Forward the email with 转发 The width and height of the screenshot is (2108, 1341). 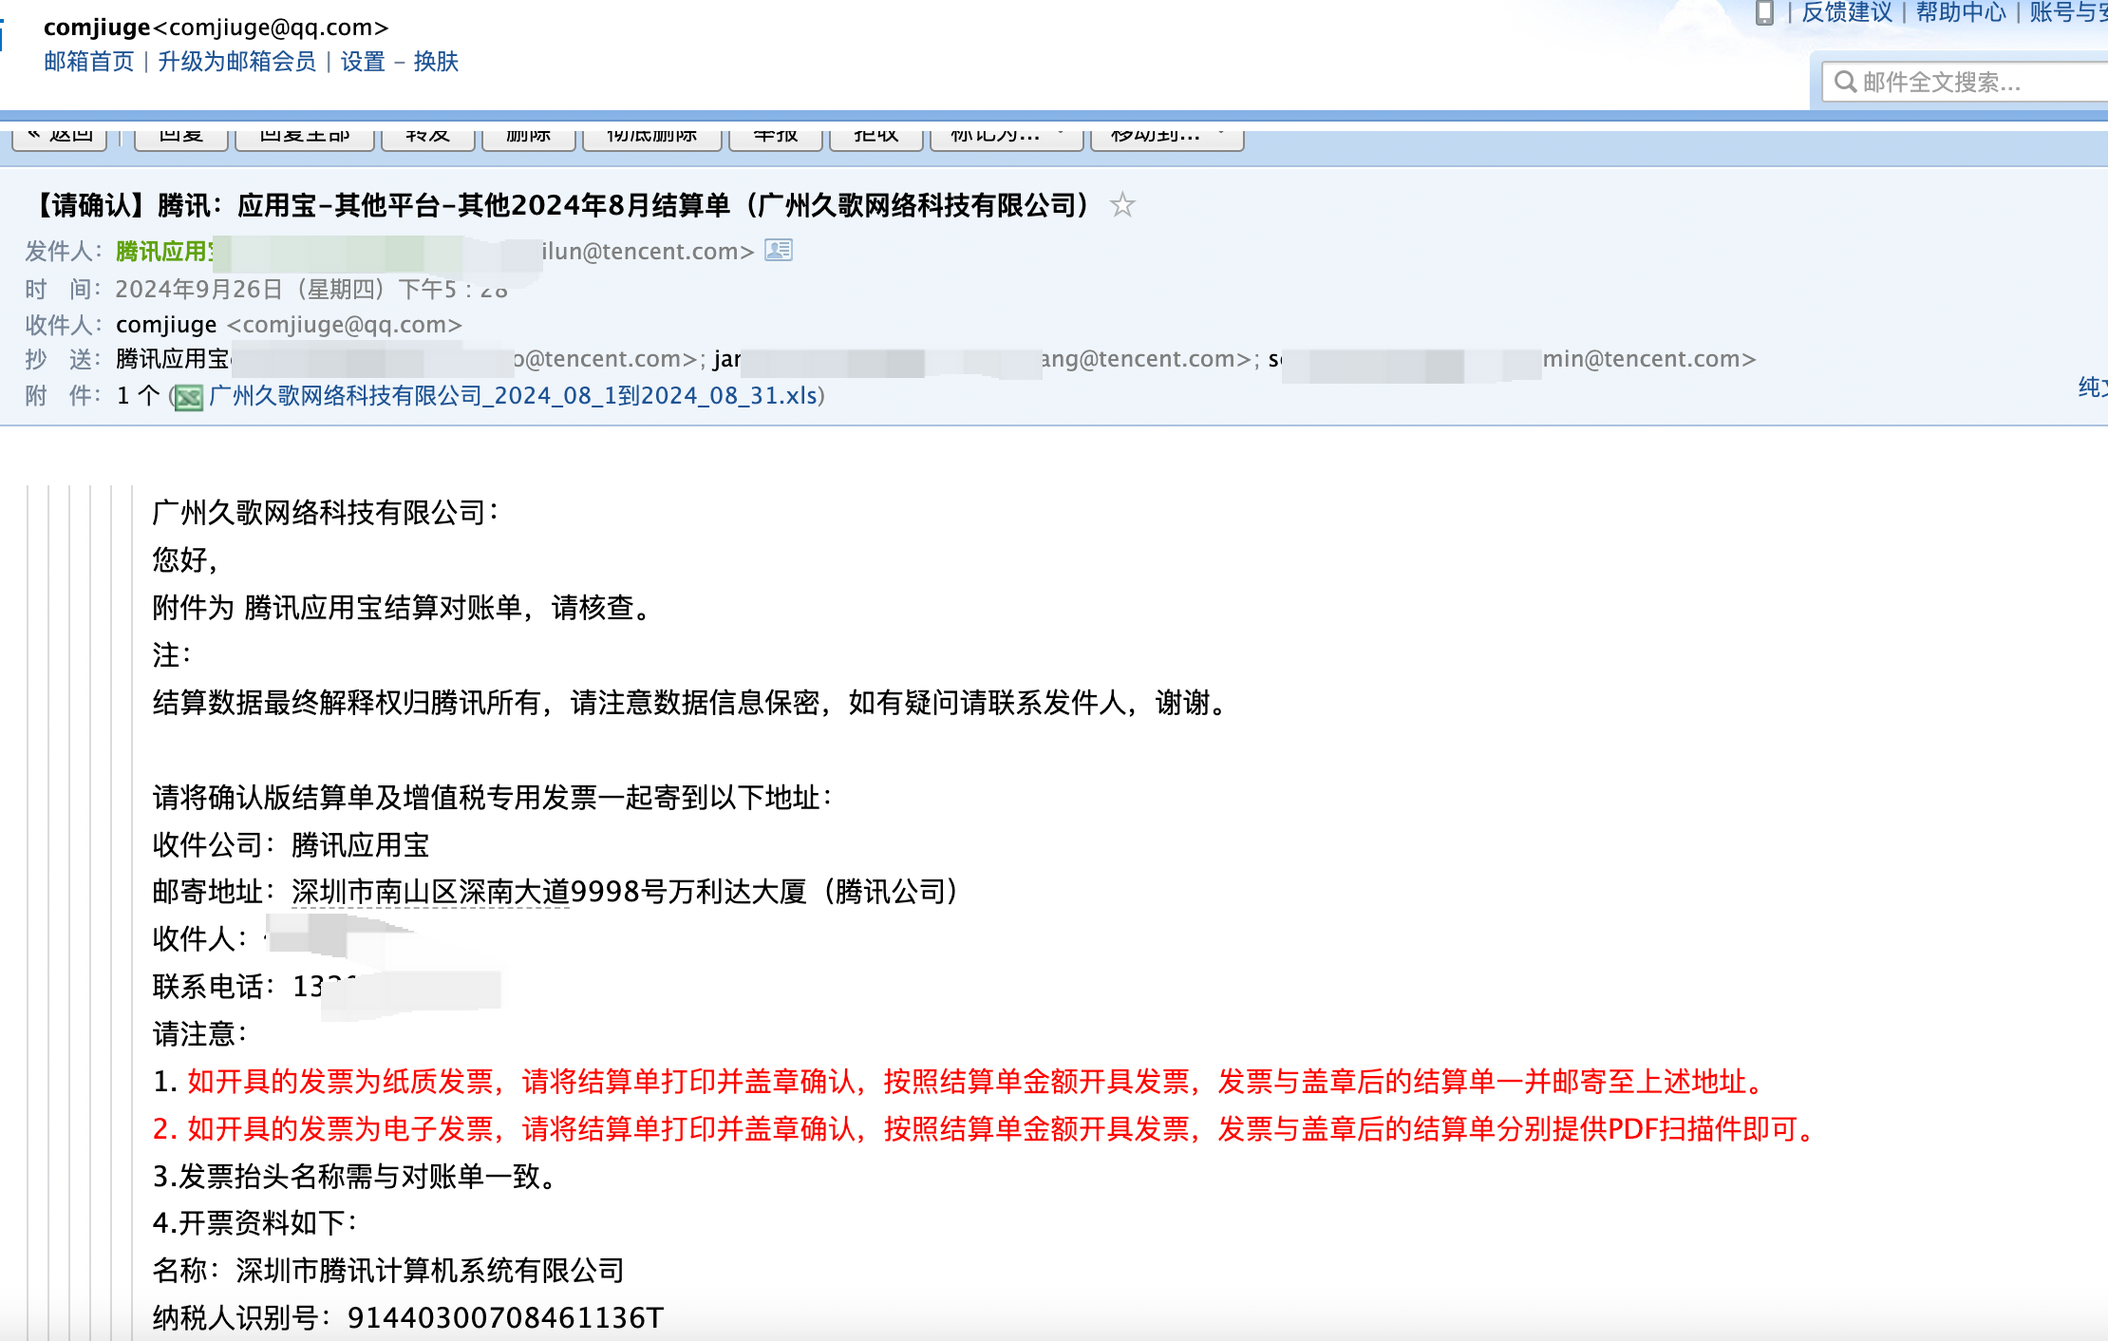pyautogui.click(x=428, y=137)
